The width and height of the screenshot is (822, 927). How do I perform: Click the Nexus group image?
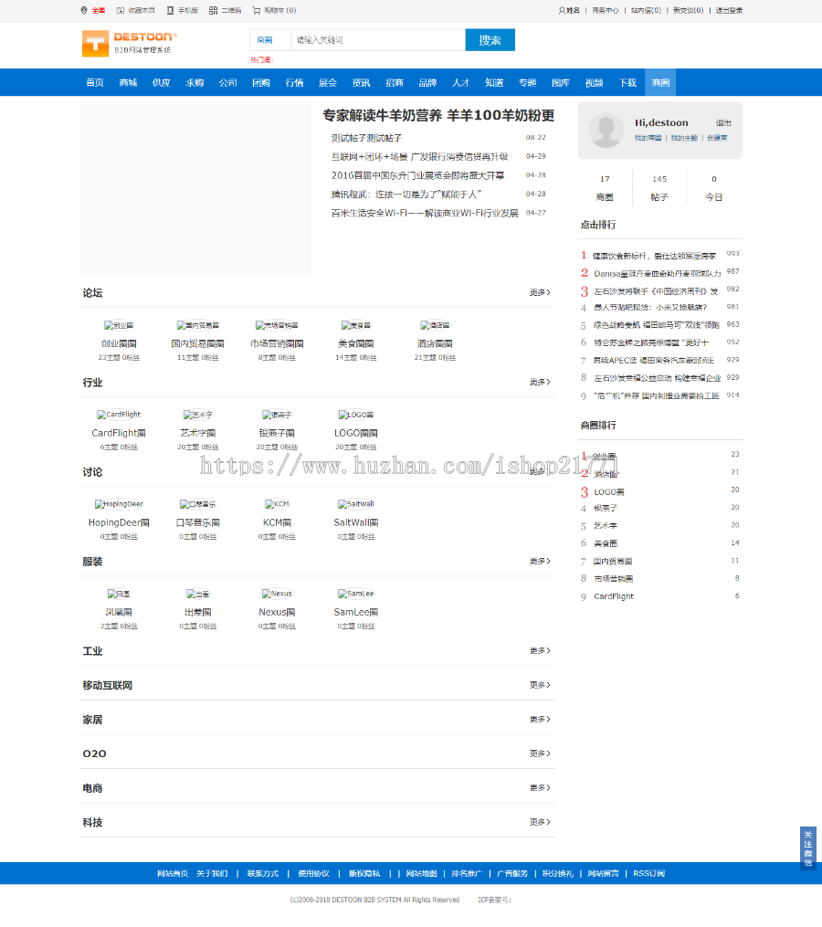(277, 594)
